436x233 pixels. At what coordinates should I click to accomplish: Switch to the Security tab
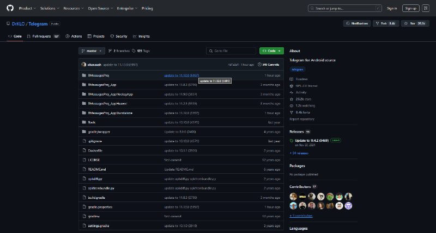tap(119, 36)
